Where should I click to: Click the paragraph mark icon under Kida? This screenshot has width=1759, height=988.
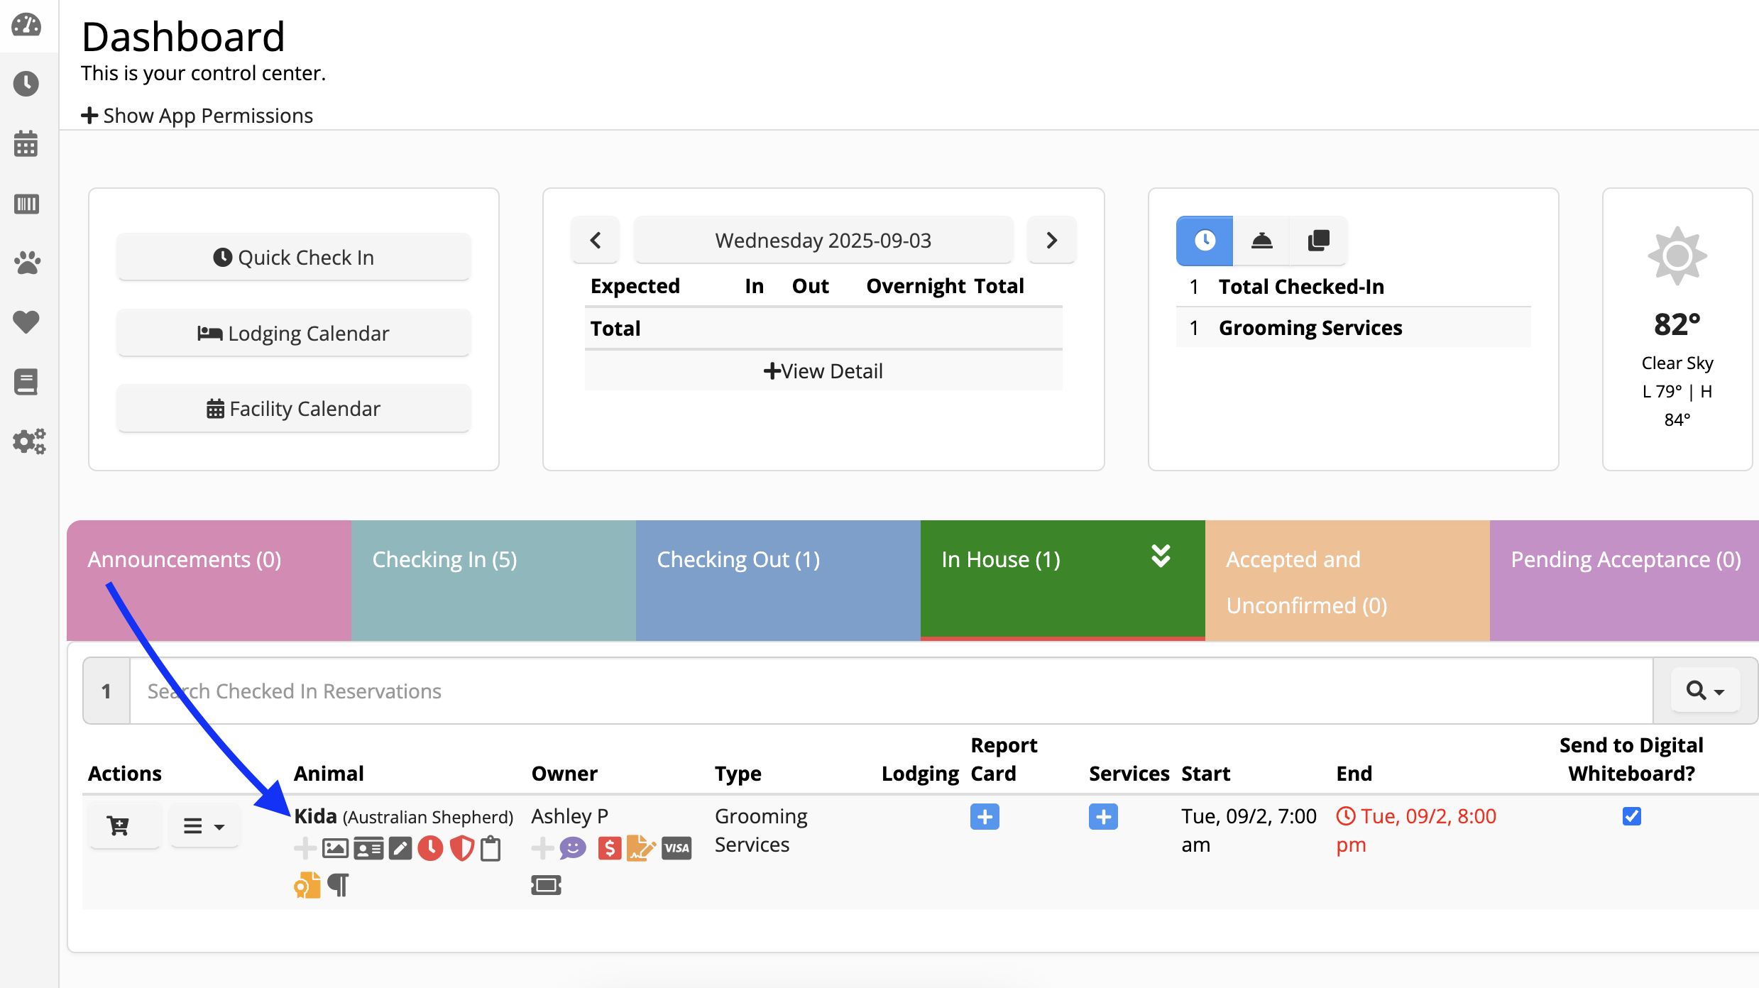339,885
